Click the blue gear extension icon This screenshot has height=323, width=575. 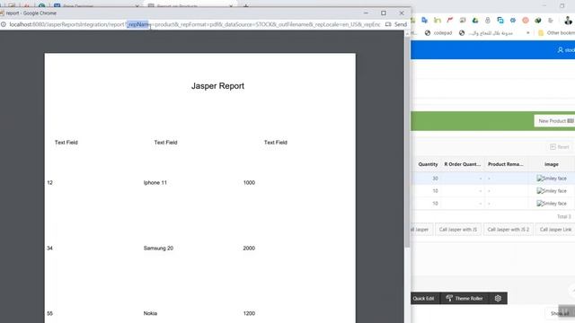(x=513, y=20)
